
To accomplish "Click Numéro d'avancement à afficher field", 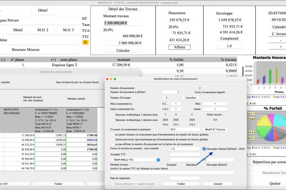I will click(171, 92).
